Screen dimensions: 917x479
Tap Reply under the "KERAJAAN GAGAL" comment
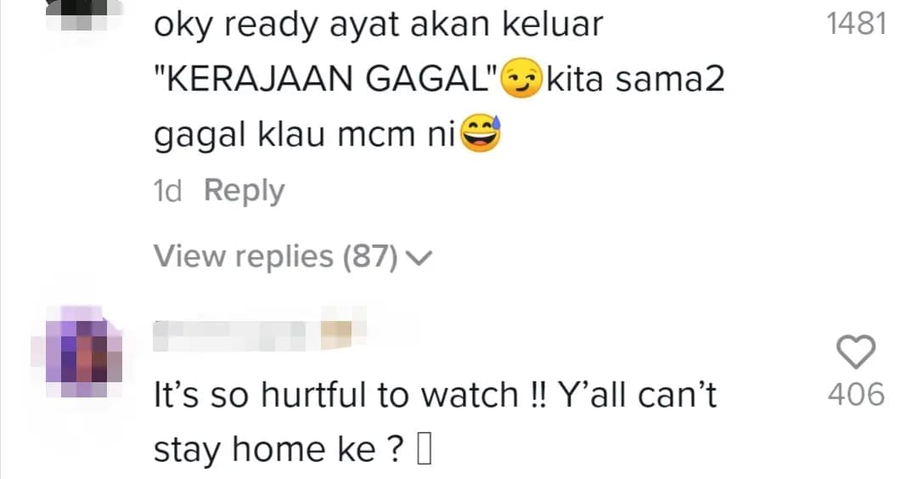coord(244,190)
